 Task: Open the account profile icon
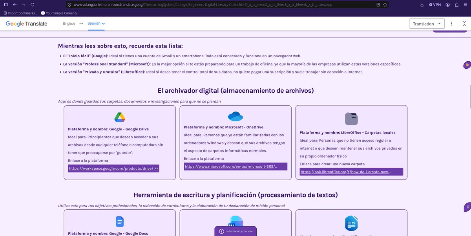coord(447,5)
